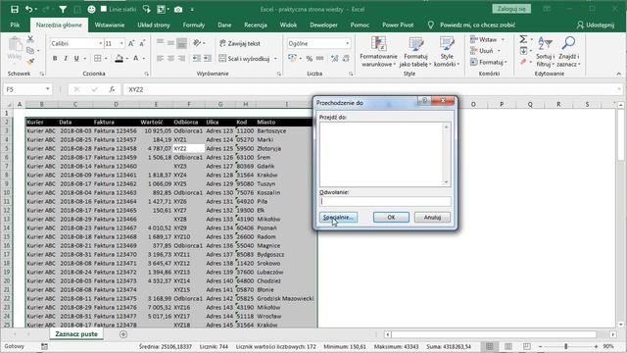The height and width of the screenshot is (353, 627).
Task: Open Znajdź i zaznacz menu
Action: point(568,51)
